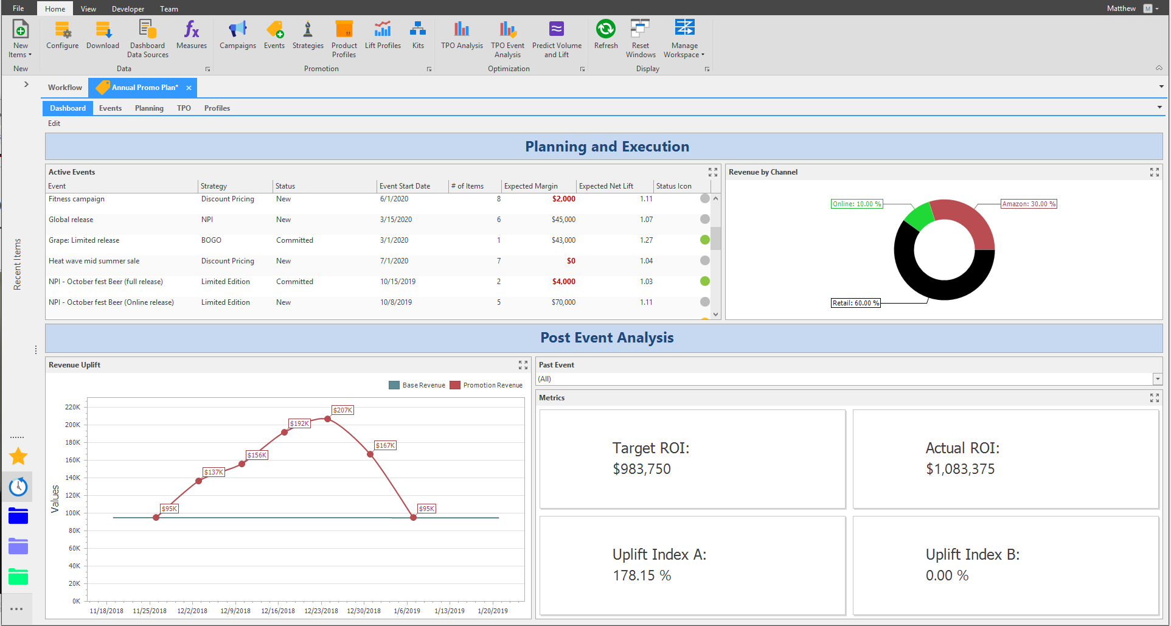Select the Fitness campaign event row
This screenshot has width=1171, height=626.
click(378, 199)
